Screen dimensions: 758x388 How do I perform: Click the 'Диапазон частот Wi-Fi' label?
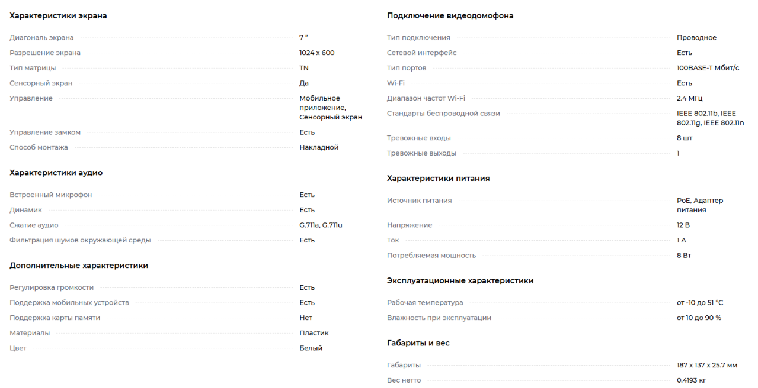pos(426,98)
